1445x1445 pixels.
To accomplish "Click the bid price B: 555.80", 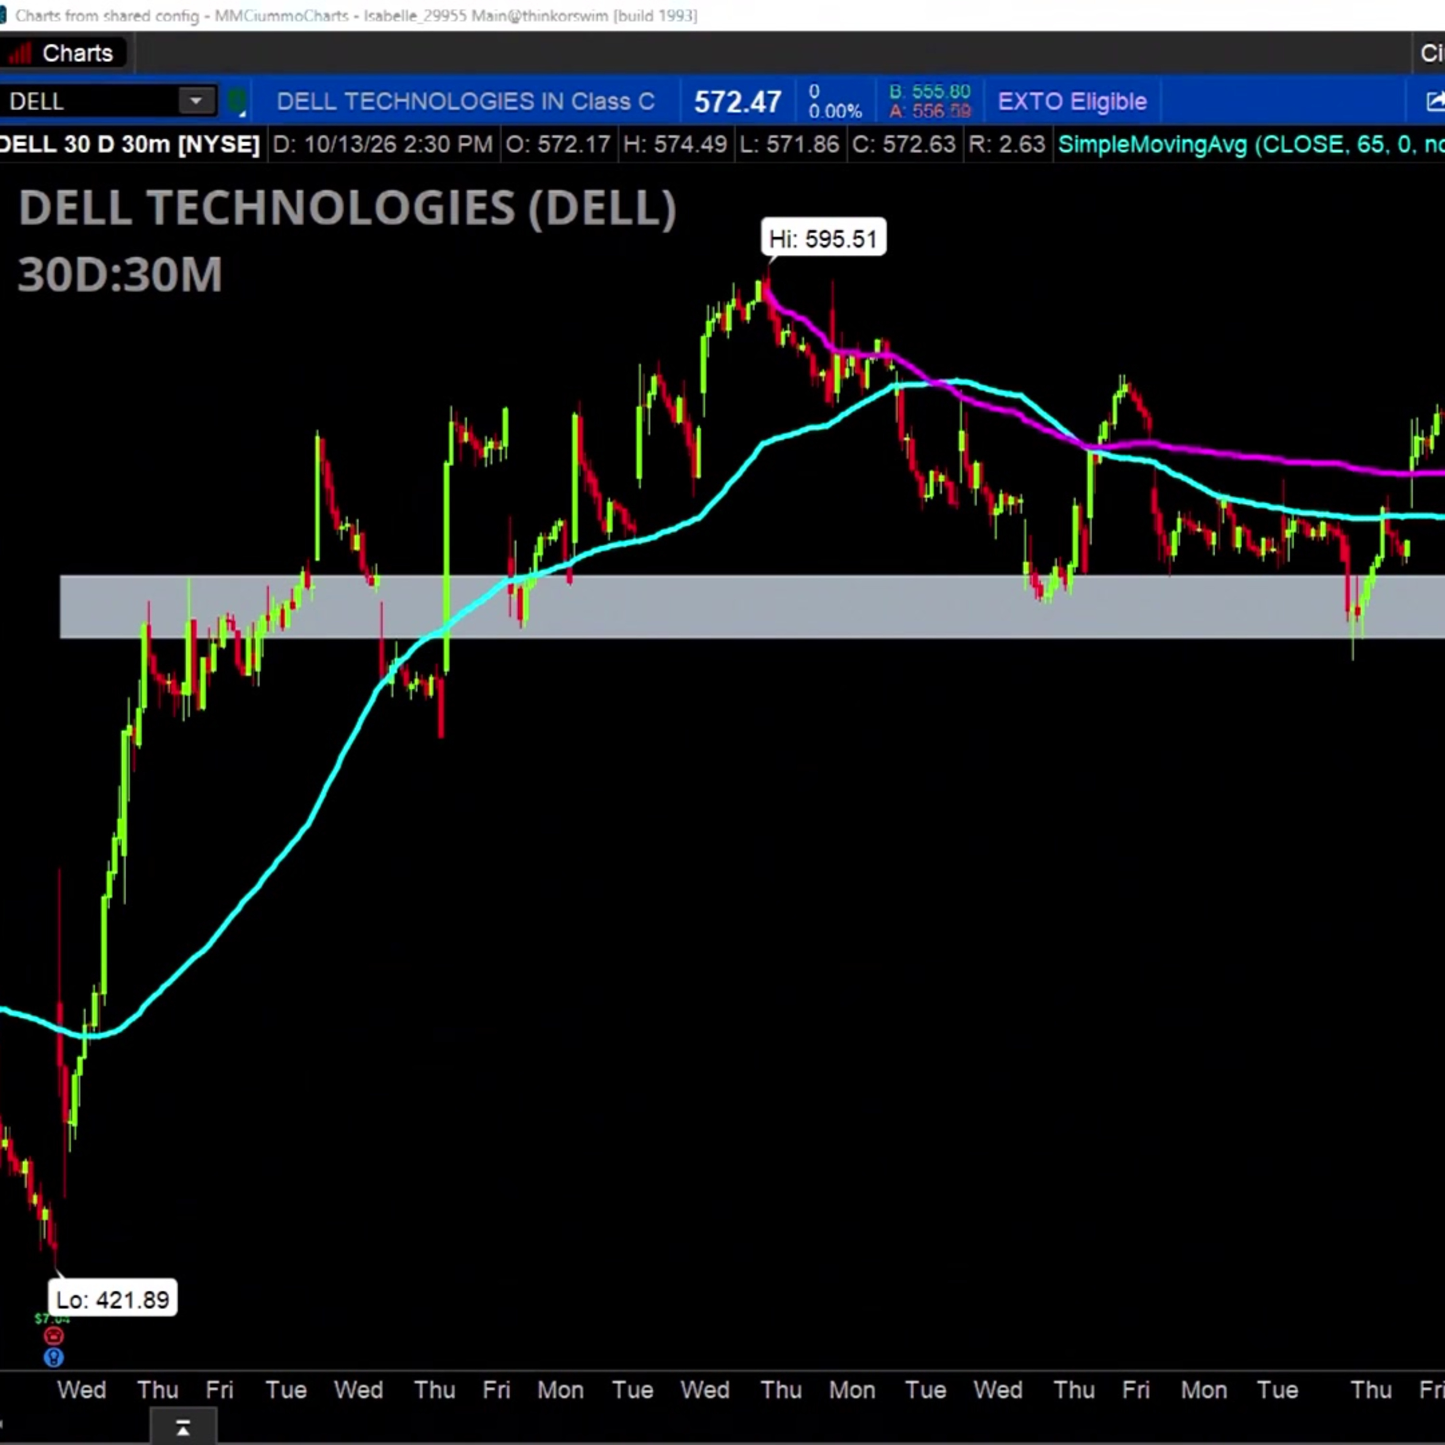I will tap(930, 92).
